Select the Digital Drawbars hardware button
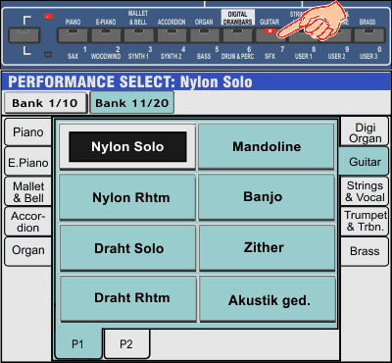The width and height of the screenshot is (392, 363). [237, 35]
